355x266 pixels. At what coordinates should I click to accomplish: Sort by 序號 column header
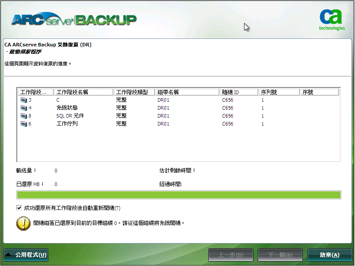click(x=320, y=92)
